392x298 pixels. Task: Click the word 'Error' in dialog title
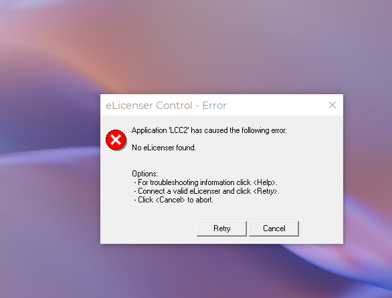tap(214, 106)
